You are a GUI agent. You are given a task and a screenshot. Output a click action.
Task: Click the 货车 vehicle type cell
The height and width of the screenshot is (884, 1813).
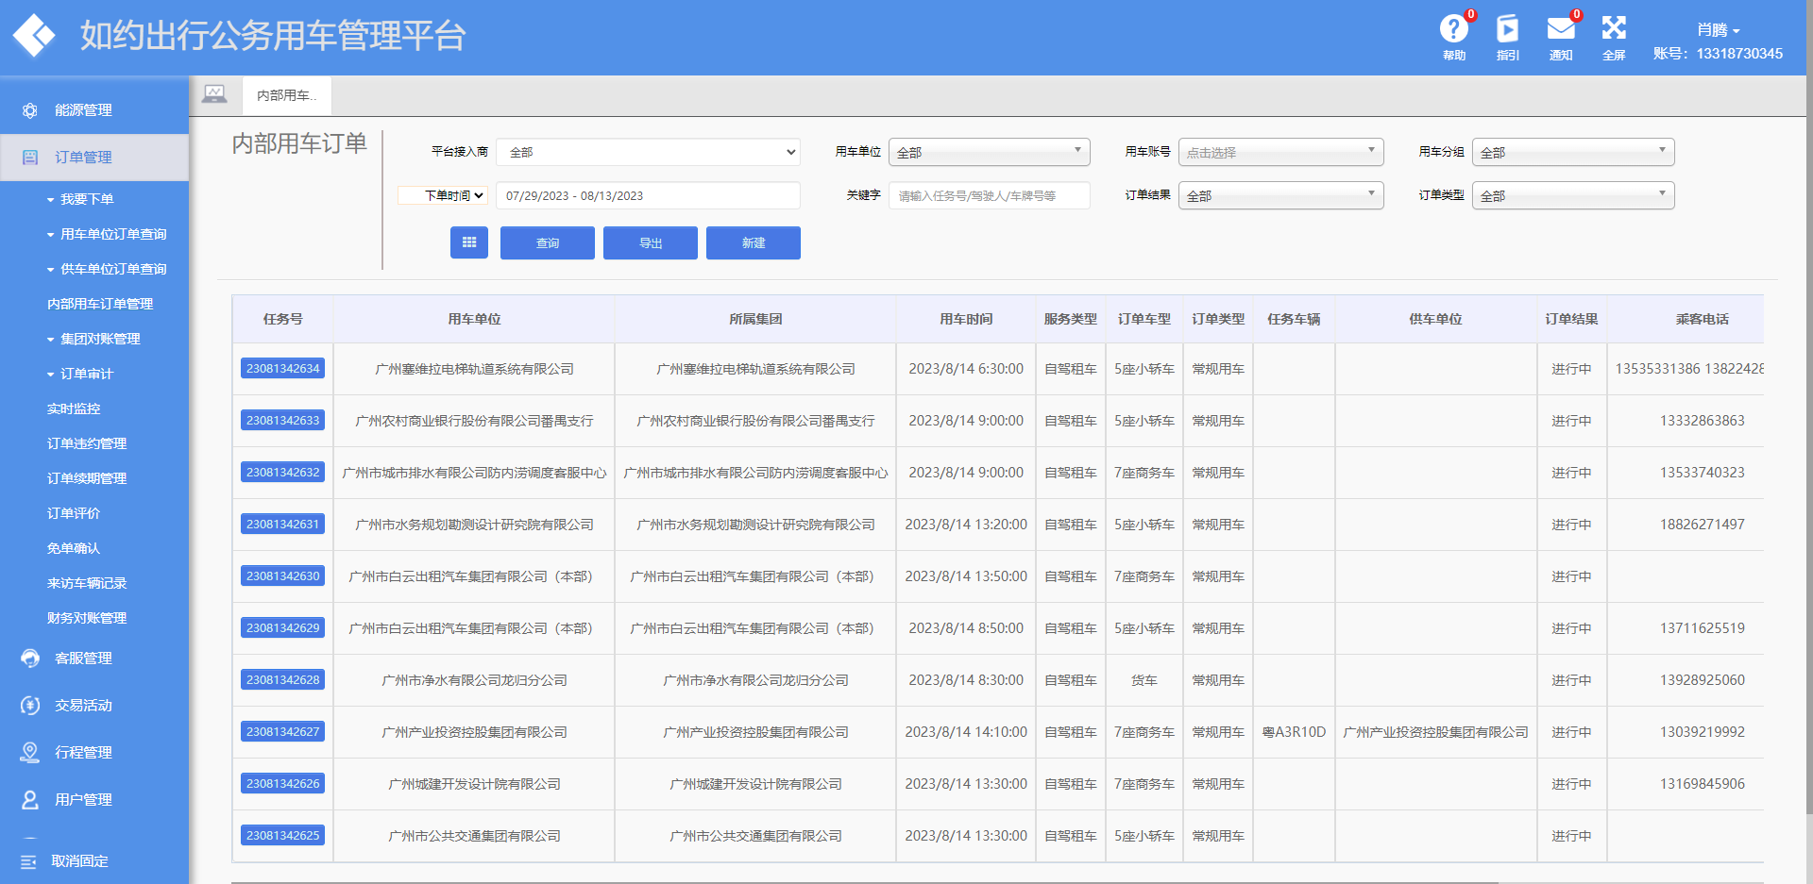[x=1144, y=680]
